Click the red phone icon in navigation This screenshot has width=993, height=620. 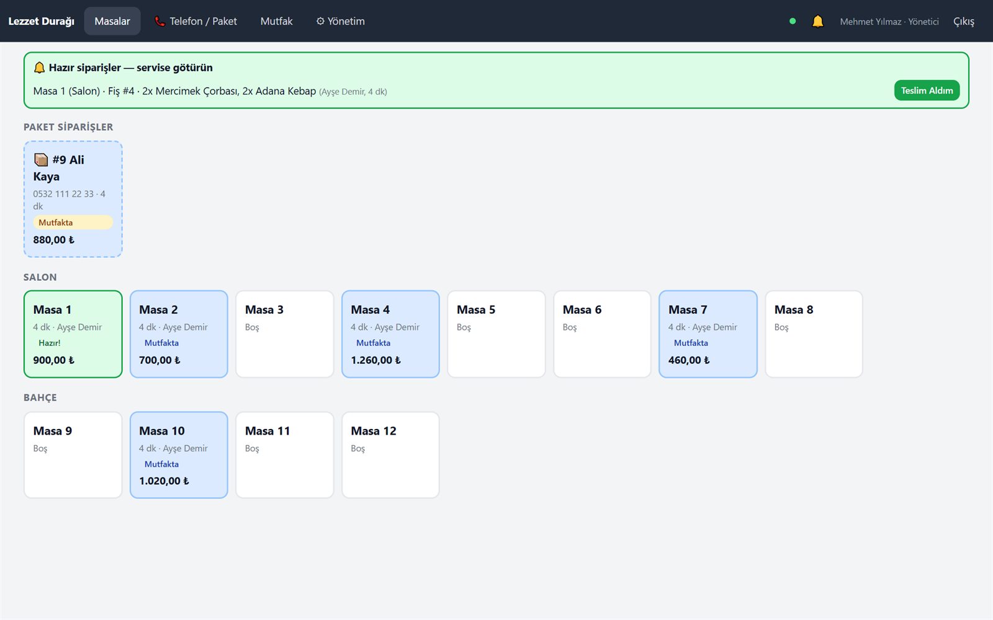click(160, 21)
